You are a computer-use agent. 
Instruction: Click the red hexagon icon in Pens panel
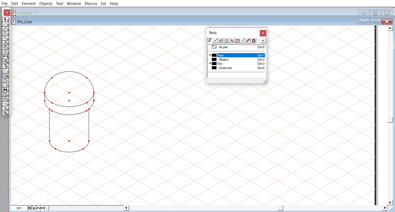pyautogui.click(x=254, y=41)
